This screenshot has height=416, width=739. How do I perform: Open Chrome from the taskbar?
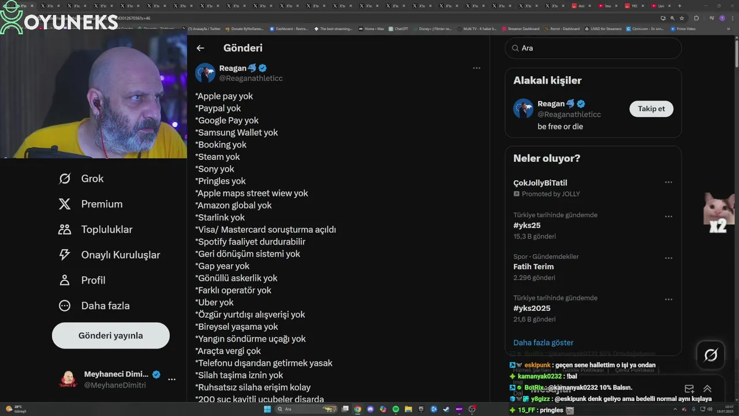[x=357, y=409]
